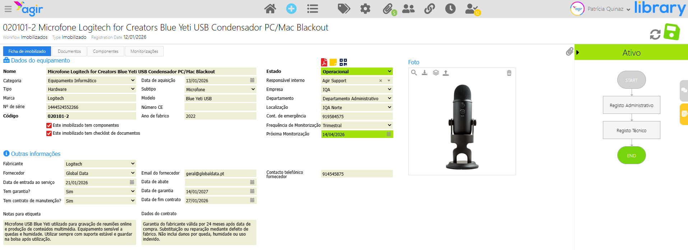Open the chain link icon
The image size is (688, 250).
click(x=429, y=9)
